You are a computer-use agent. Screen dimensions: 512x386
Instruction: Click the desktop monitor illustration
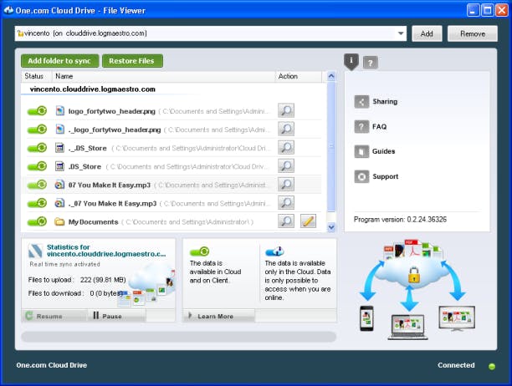tap(457, 318)
